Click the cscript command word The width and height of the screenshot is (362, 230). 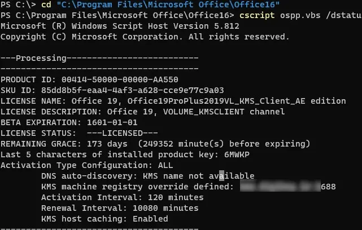pos(257,15)
